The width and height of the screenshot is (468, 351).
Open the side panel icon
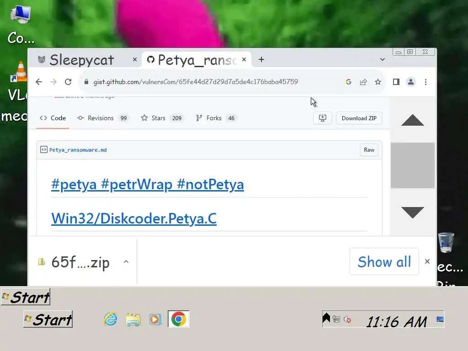click(396, 82)
